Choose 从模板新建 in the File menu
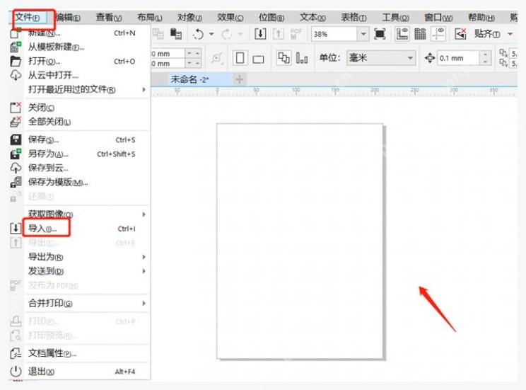This screenshot has height=390, width=526. tap(80, 47)
